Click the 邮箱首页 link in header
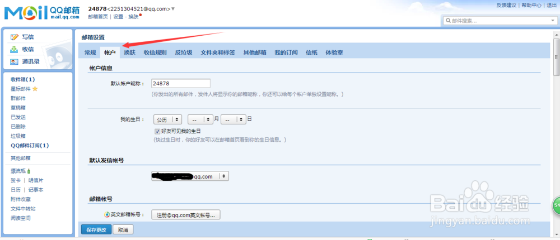This screenshot has height=240, width=560. [x=98, y=17]
